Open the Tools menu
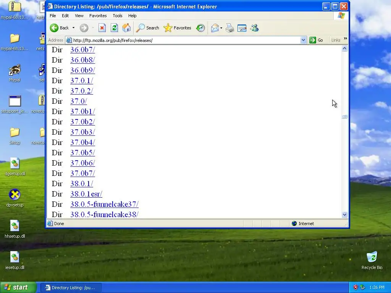The image size is (391, 293). [118, 16]
